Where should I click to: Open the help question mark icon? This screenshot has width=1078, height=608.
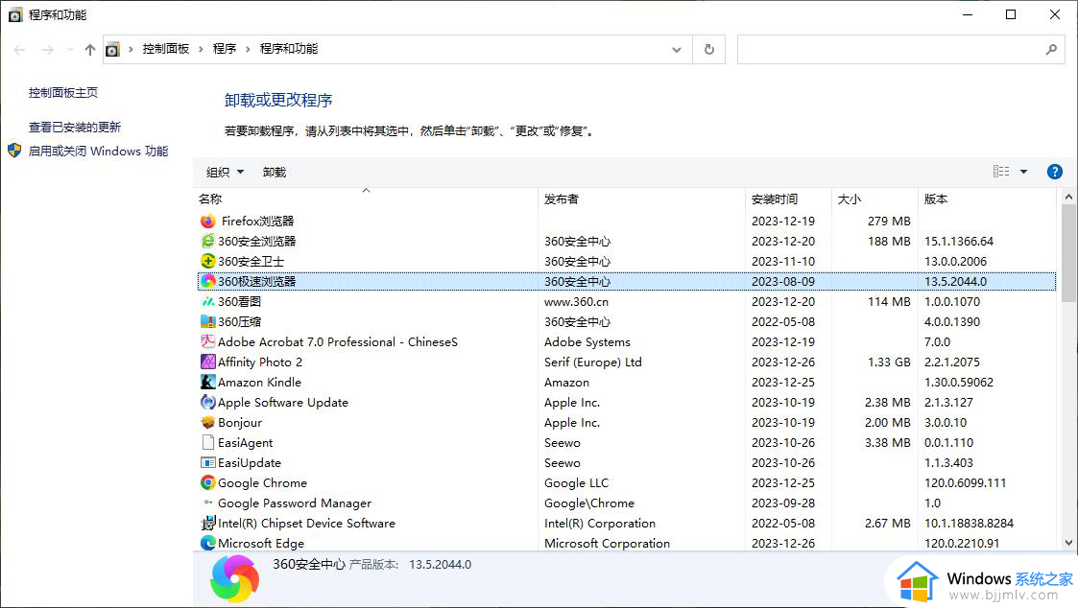coord(1054,172)
